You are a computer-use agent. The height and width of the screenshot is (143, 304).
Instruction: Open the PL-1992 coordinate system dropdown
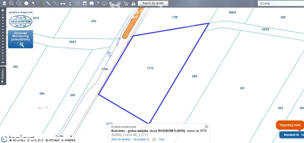click(x=65, y=136)
